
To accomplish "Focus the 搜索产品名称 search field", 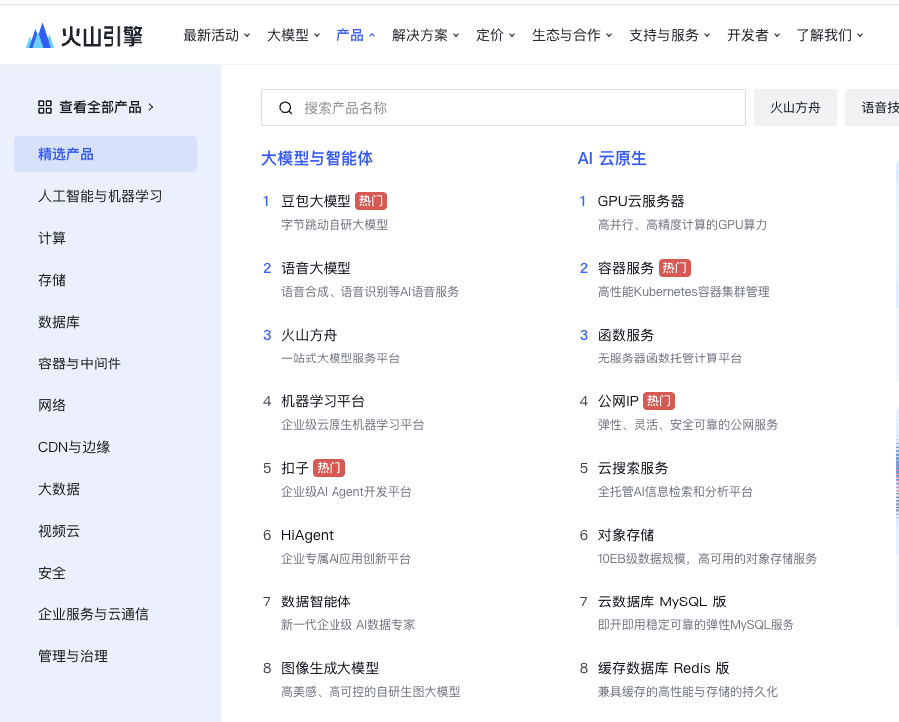I will pyautogui.click(x=503, y=108).
